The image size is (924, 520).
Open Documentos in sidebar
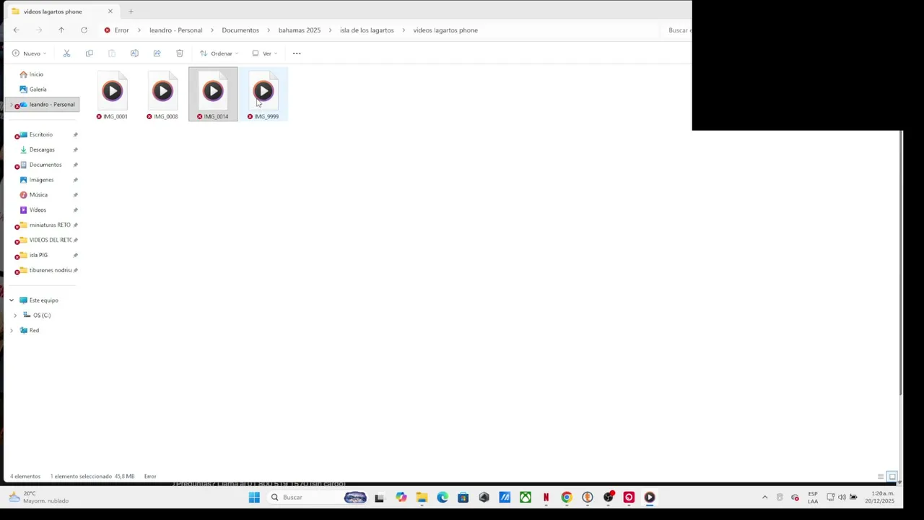click(x=45, y=165)
